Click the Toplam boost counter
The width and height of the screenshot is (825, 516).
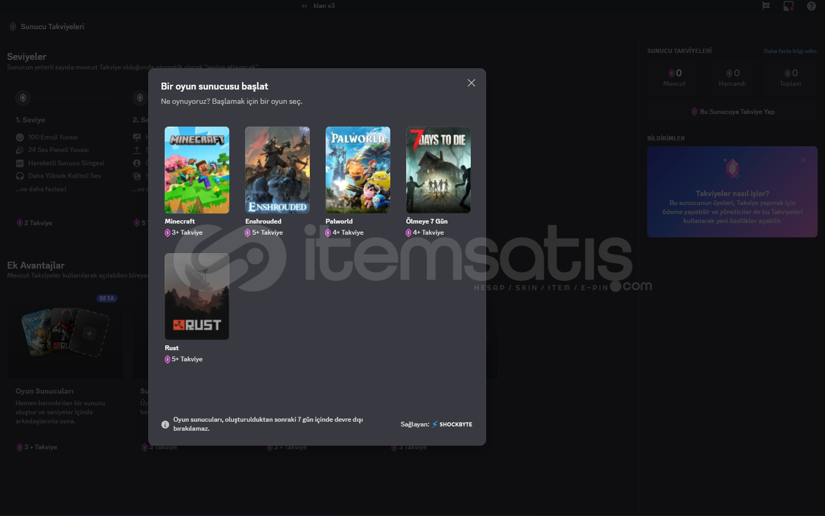coord(791,77)
